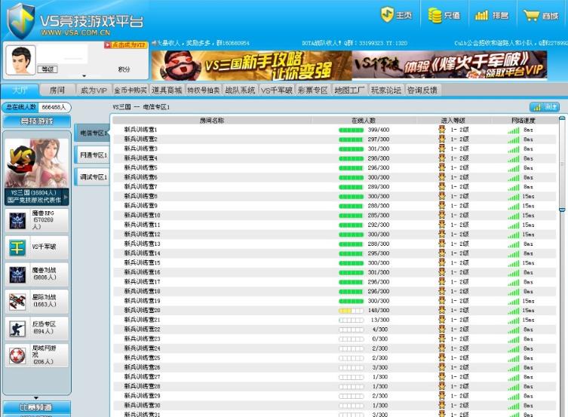Click the empty occupancy bar showing 0/300

(351, 339)
